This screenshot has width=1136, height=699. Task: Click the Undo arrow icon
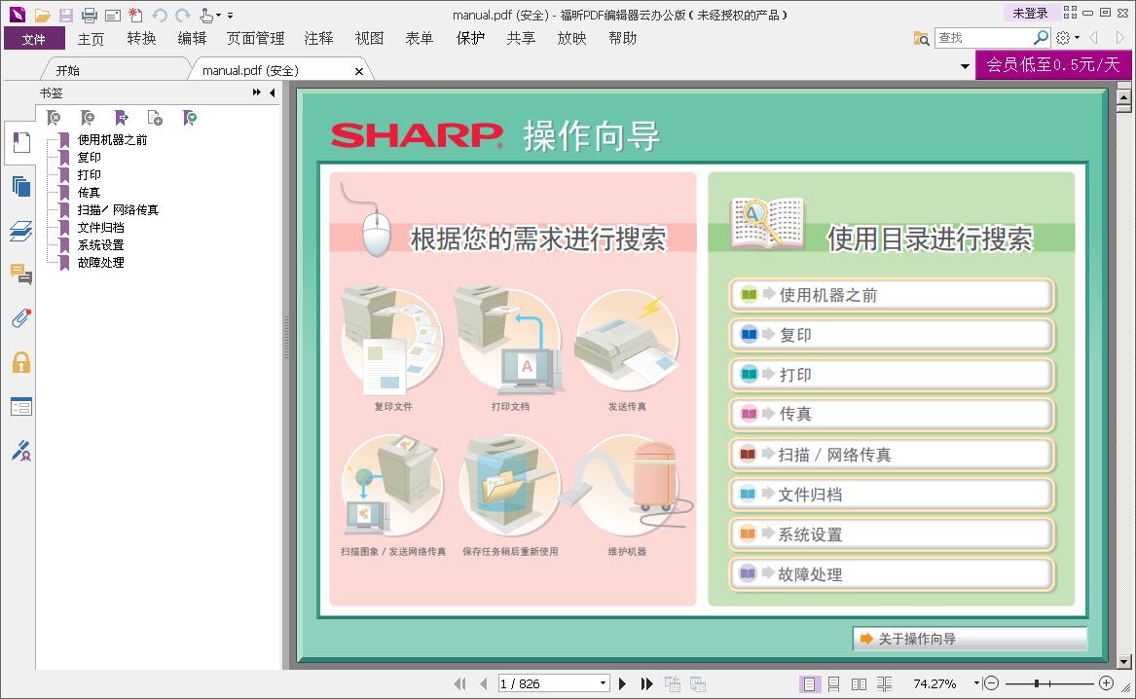160,15
